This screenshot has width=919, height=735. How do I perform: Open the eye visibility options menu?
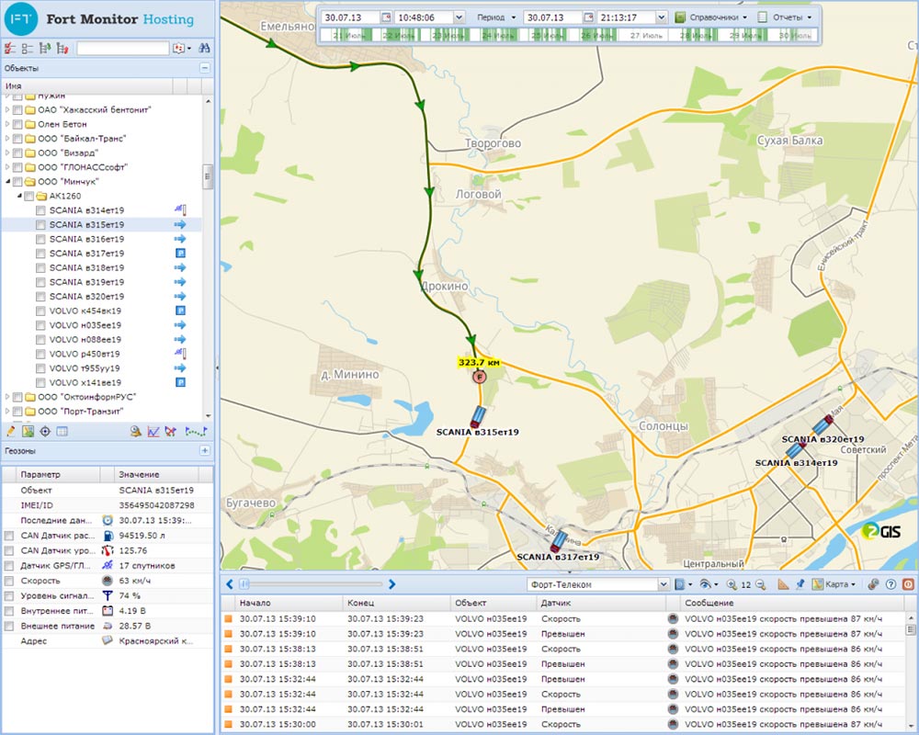click(709, 584)
